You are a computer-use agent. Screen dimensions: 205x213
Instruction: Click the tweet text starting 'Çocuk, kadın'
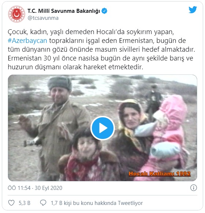coord(101,49)
